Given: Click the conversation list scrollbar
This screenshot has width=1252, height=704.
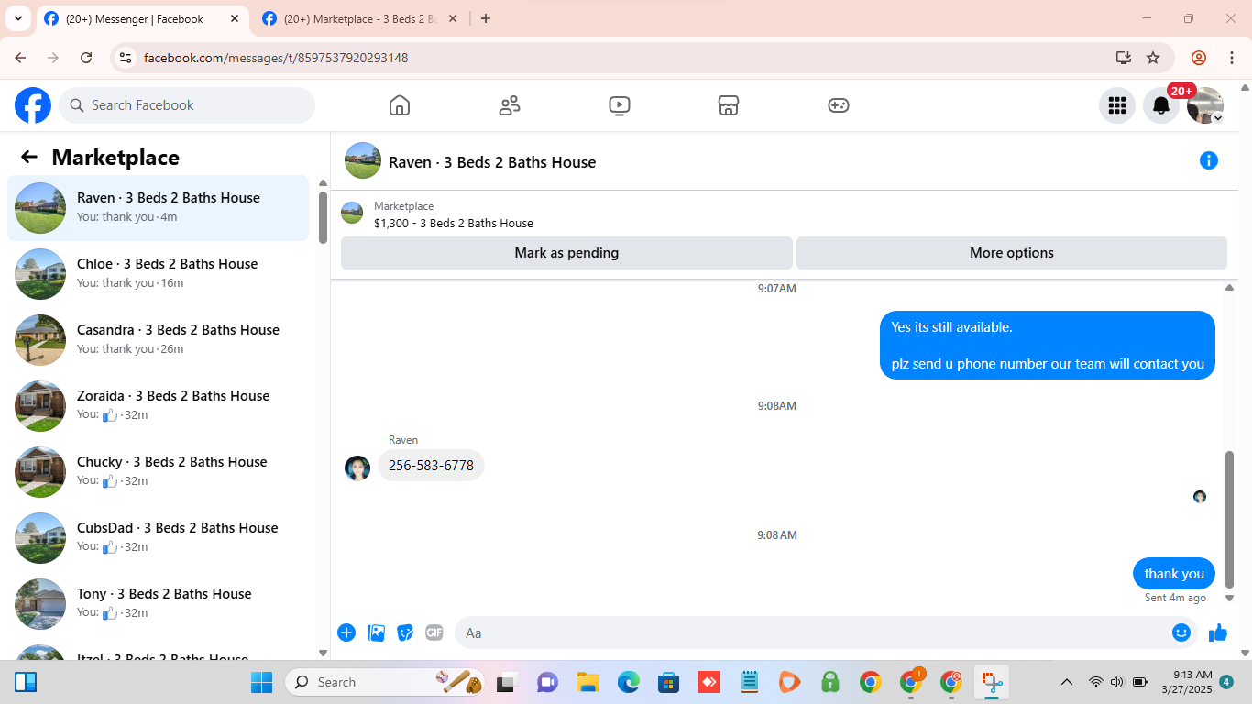Looking at the screenshot, I should [323, 217].
